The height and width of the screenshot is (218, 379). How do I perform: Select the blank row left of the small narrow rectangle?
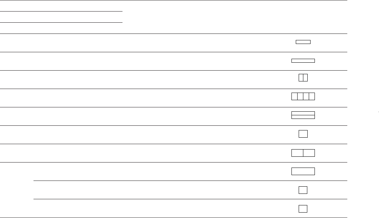click(x=144, y=43)
